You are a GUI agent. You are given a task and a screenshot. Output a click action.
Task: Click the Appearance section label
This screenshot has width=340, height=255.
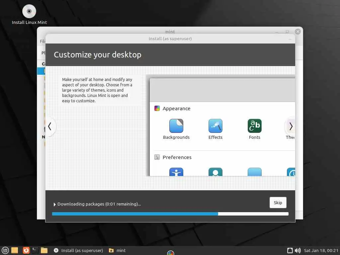(x=177, y=109)
